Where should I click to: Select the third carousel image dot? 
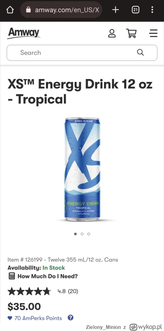[x=89, y=234]
